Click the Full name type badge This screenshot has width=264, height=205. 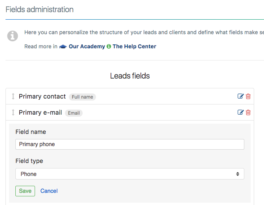tap(82, 97)
